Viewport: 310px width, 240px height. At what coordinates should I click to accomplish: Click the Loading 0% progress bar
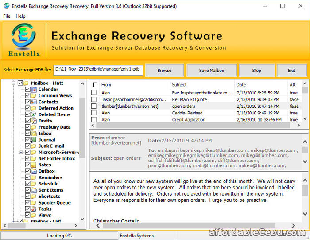[x=59, y=236]
